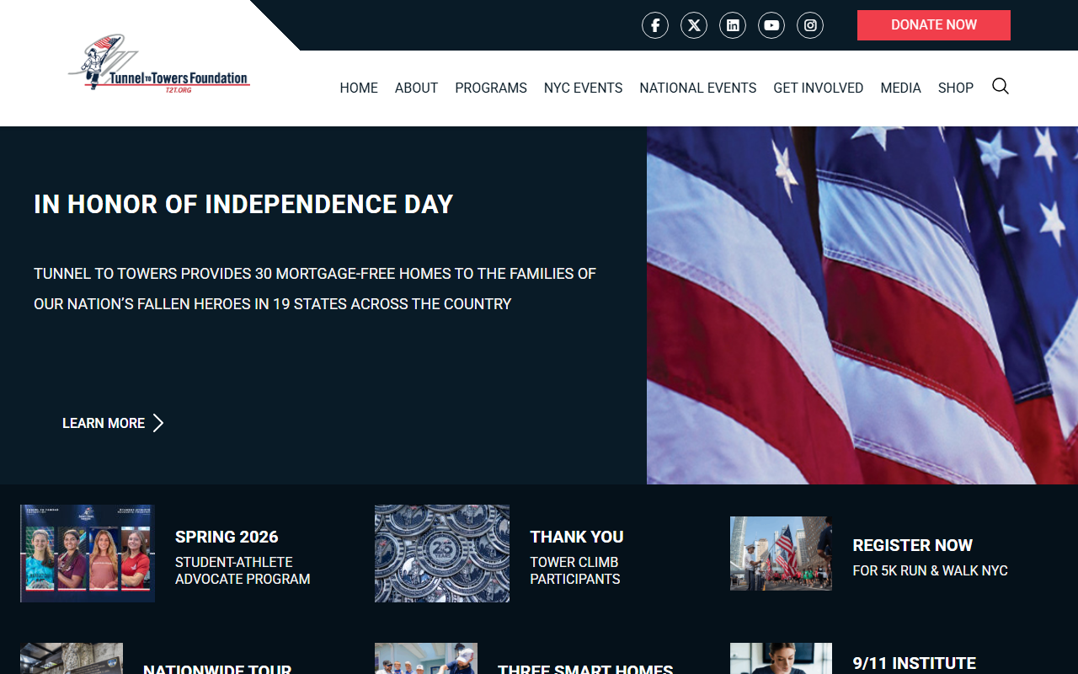The height and width of the screenshot is (674, 1078).
Task: Open the Facebook social icon
Action: pyautogui.click(x=655, y=25)
